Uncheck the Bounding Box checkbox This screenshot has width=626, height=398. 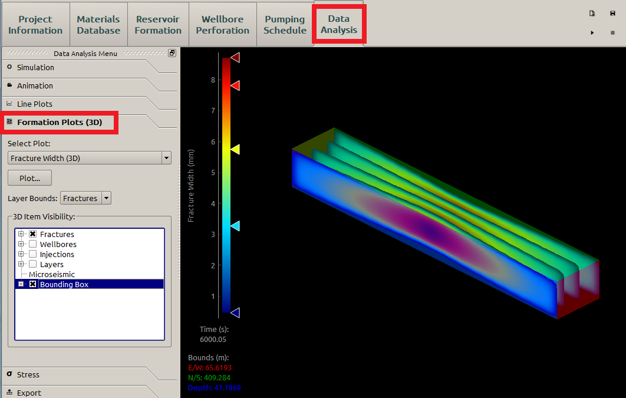point(33,284)
